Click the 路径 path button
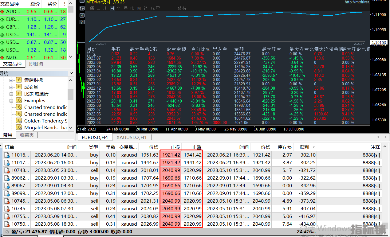The width and height of the screenshot is (390, 237). [182, 8]
